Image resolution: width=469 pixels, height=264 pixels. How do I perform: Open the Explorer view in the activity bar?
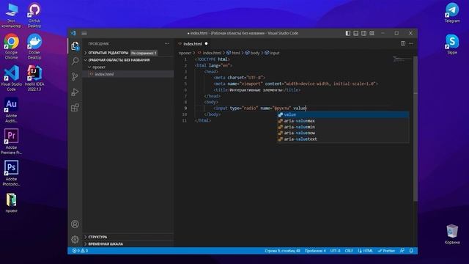click(x=75, y=45)
